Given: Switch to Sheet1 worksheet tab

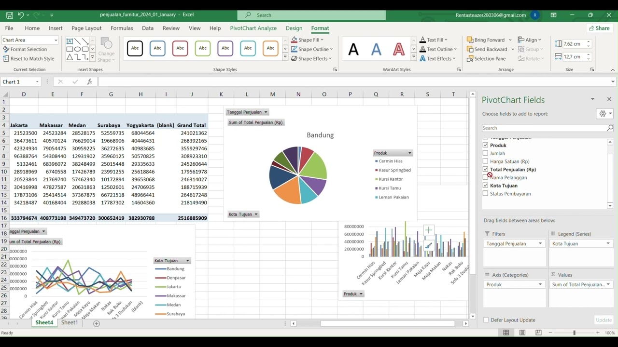Looking at the screenshot, I should pyautogui.click(x=70, y=323).
